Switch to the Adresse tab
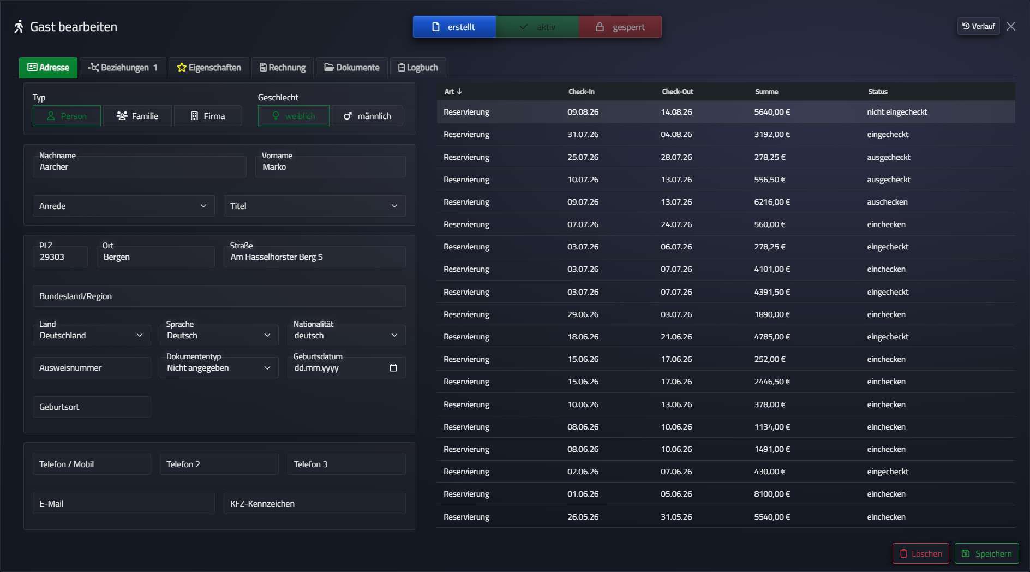1030x572 pixels. tap(48, 68)
